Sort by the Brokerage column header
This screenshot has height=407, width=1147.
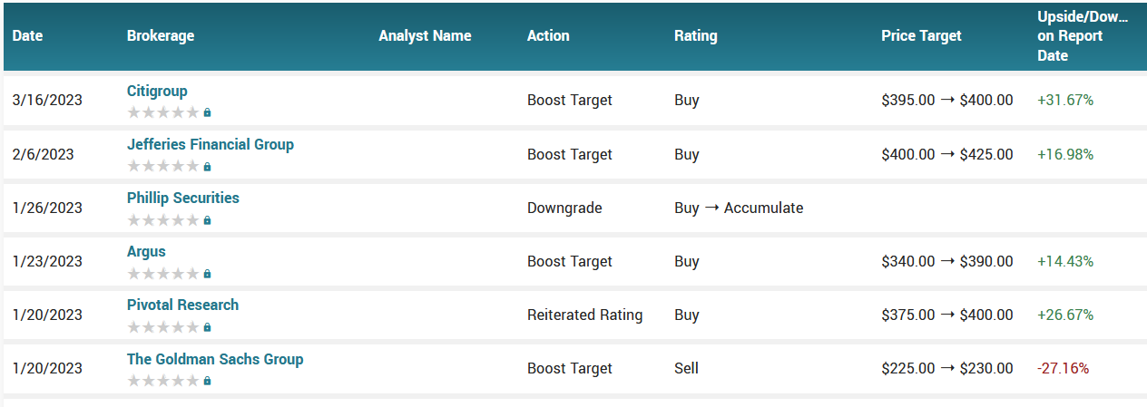pyautogui.click(x=161, y=36)
